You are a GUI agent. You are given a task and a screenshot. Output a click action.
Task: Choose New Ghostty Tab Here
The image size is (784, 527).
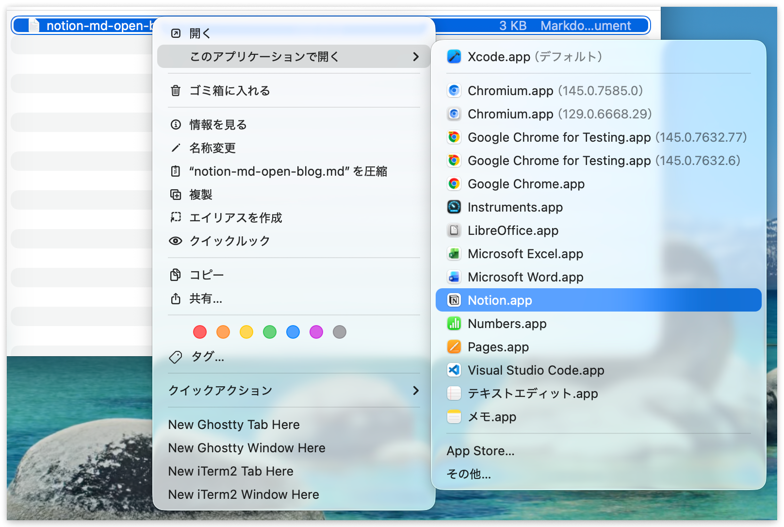294,425
